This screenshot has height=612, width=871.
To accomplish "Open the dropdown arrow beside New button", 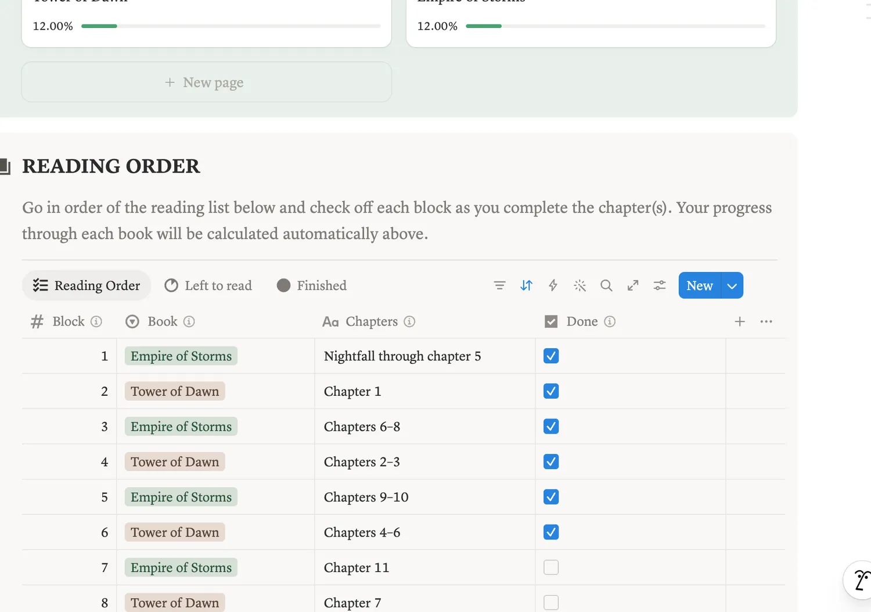I will 732,285.
